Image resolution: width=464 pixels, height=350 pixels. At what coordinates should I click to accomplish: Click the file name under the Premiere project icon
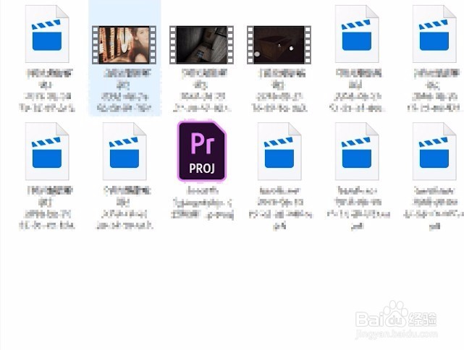[203, 202]
